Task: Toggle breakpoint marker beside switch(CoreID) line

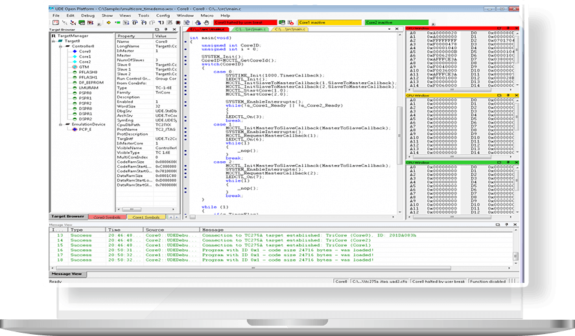Action: pos(186,65)
